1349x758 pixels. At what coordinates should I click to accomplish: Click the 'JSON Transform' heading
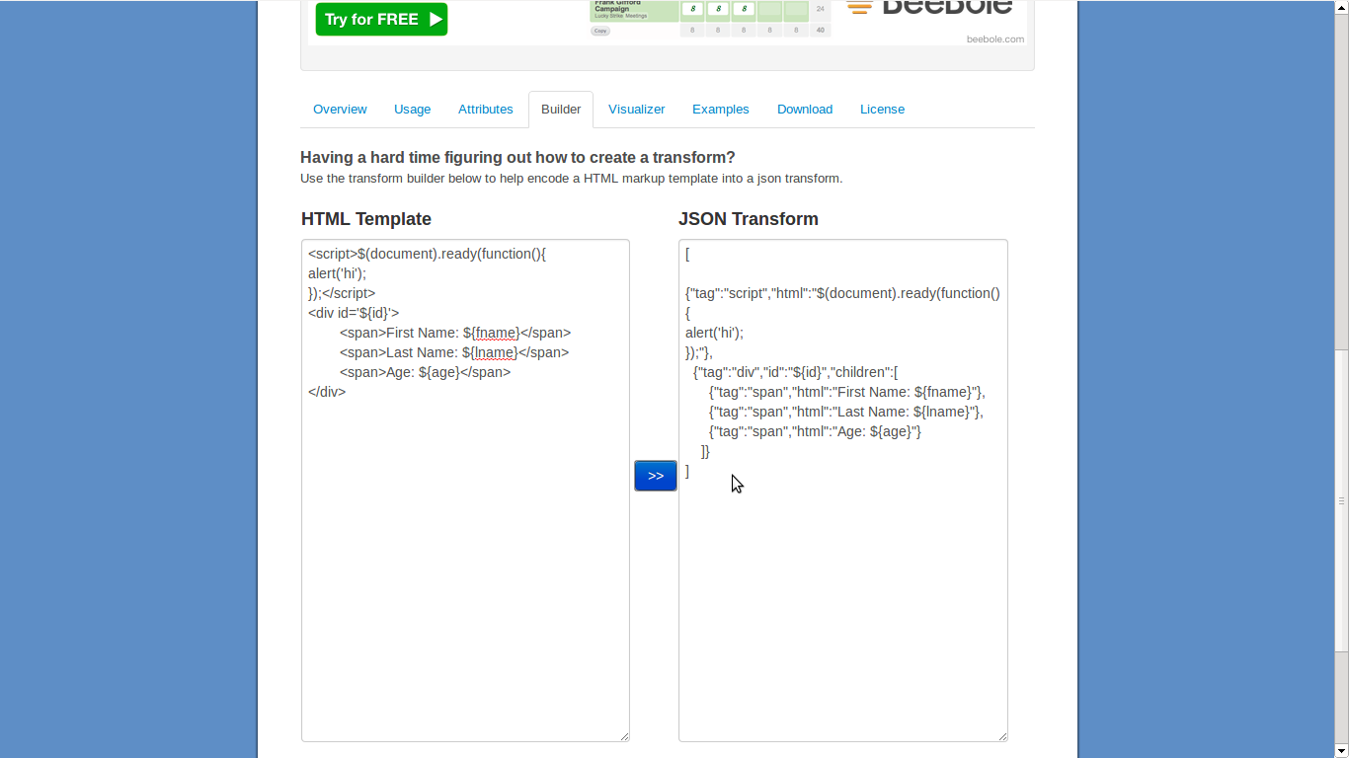tap(749, 219)
